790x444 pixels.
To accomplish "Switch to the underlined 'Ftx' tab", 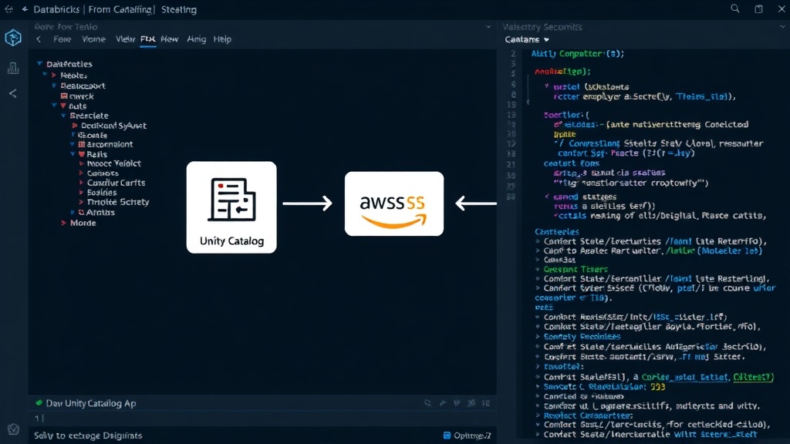I will coord(147,39).
